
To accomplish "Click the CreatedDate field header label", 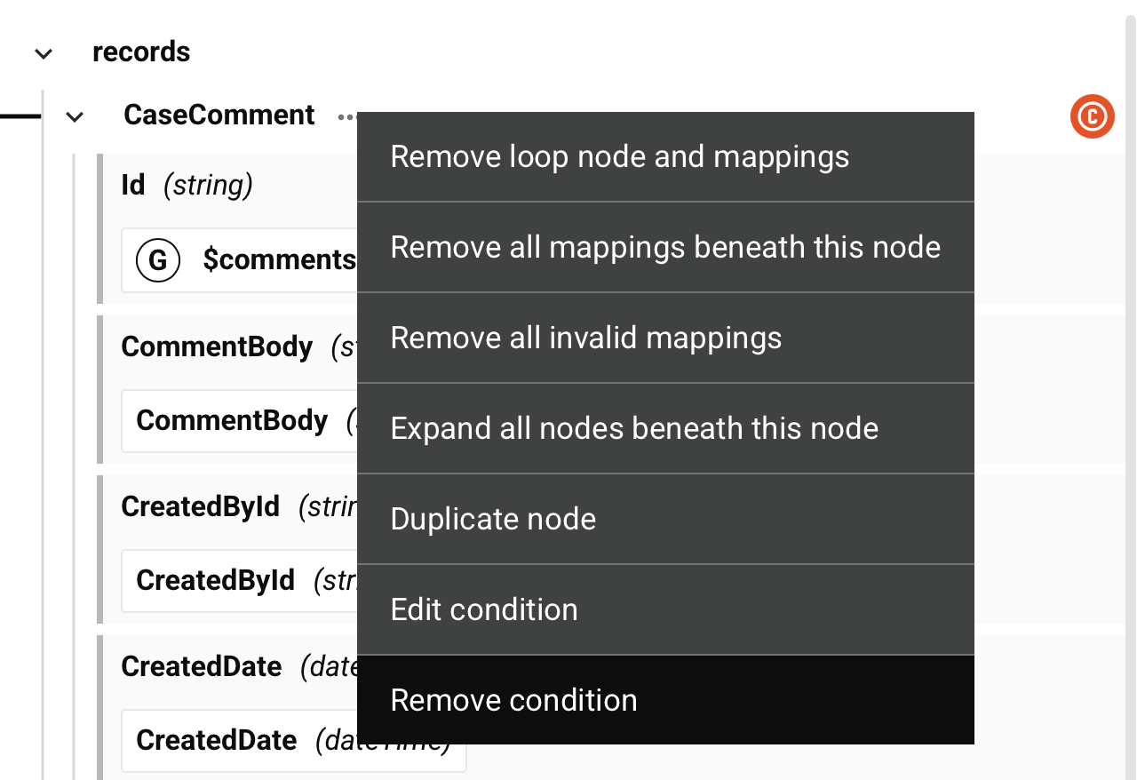I will tap(202, 666).
